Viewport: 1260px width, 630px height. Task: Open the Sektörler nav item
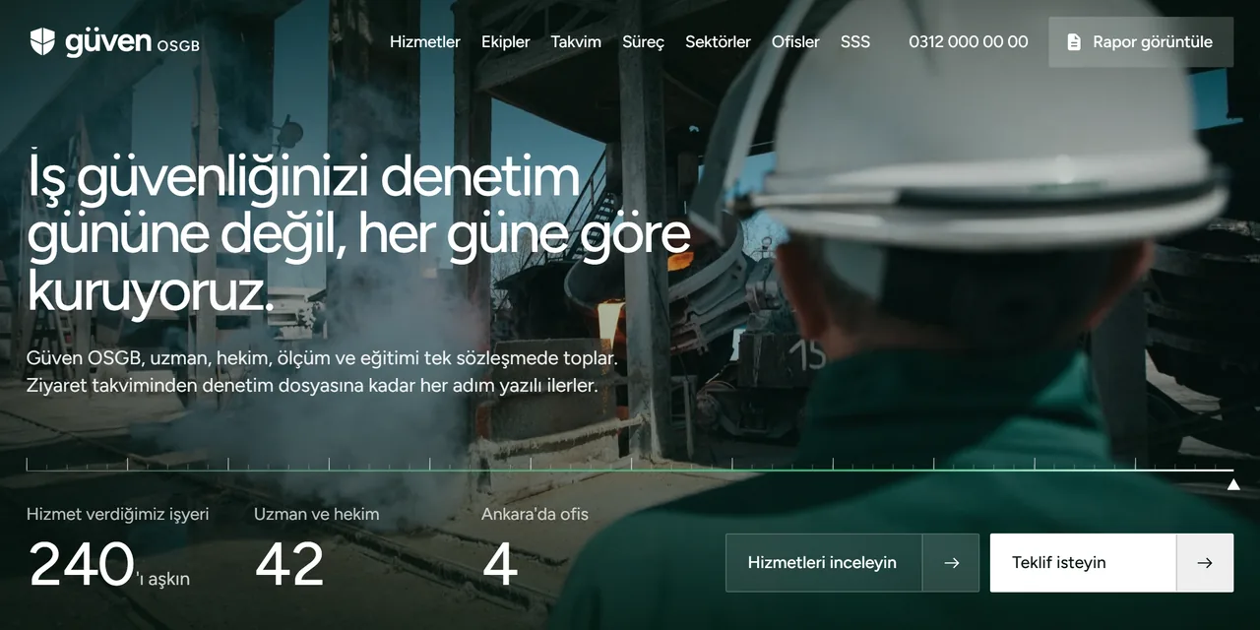click(x=718, y=42)
